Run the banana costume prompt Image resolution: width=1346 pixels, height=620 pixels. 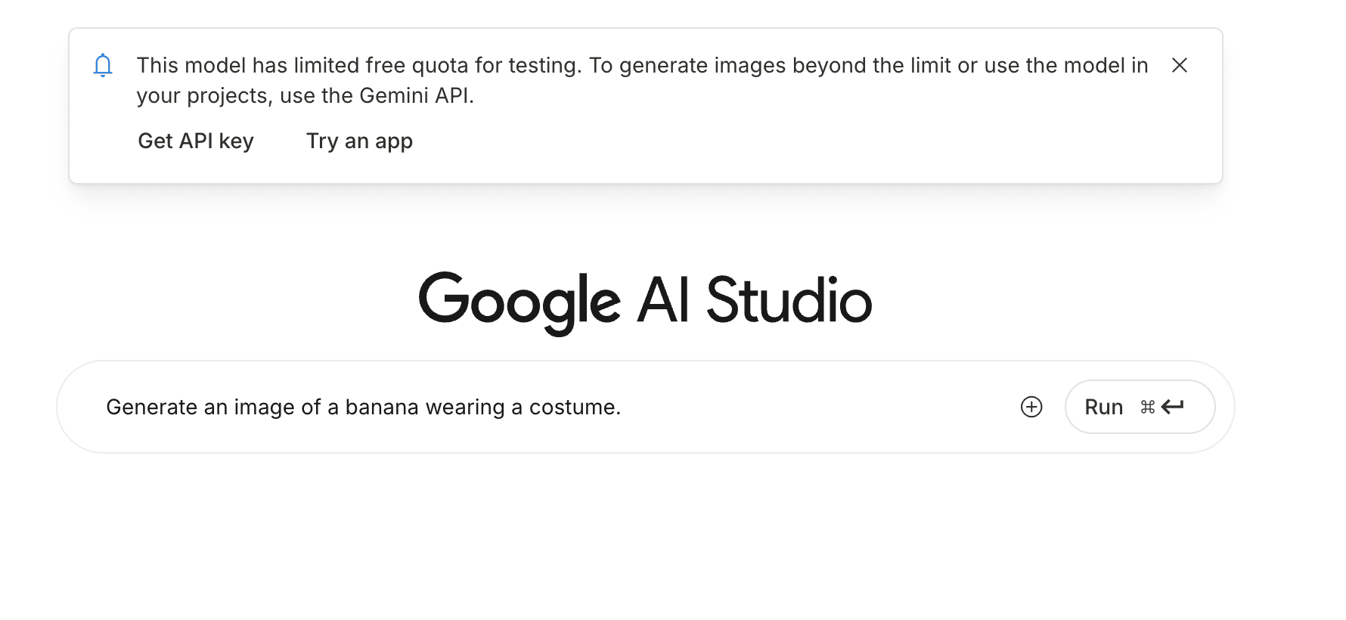coord(1140,407)
